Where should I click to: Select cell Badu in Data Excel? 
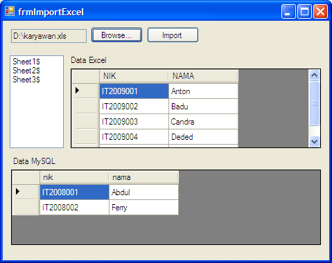[x=203, y=107]
